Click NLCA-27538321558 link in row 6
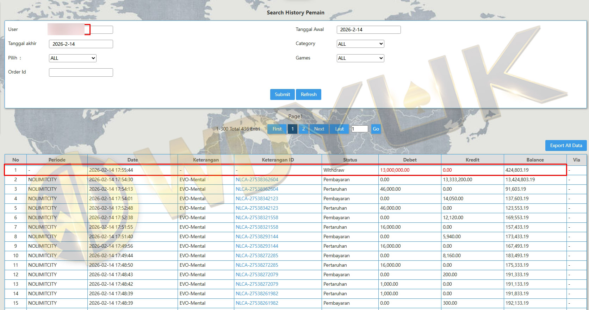 tap(257, 217)
